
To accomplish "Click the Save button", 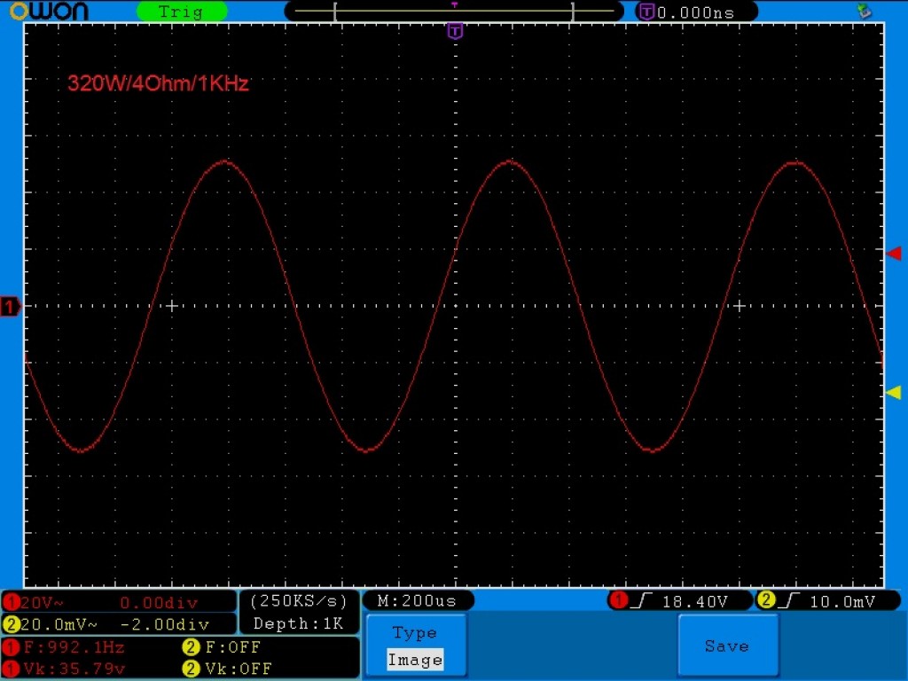I will tap(727, 646).
